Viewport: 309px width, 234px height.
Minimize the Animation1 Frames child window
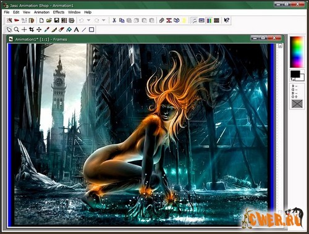[255, 38]
